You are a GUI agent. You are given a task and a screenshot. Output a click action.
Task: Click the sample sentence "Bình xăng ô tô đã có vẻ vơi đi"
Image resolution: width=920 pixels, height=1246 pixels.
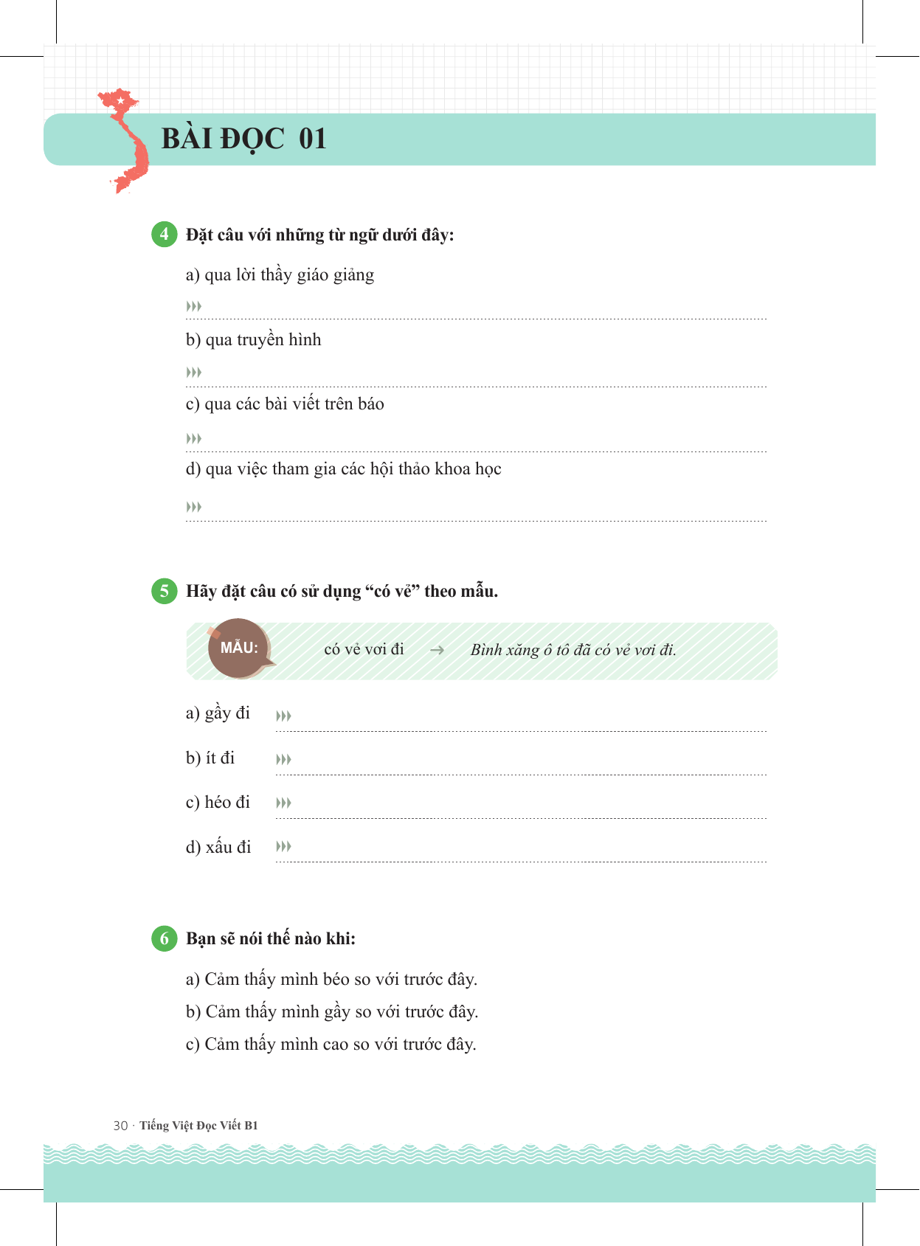[573, 650]
